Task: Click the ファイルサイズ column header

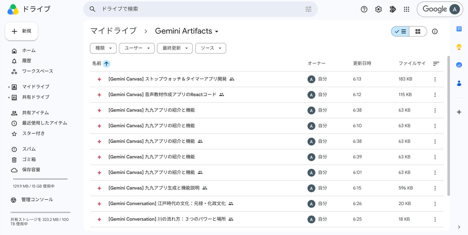Action: [x=412, y=63]
